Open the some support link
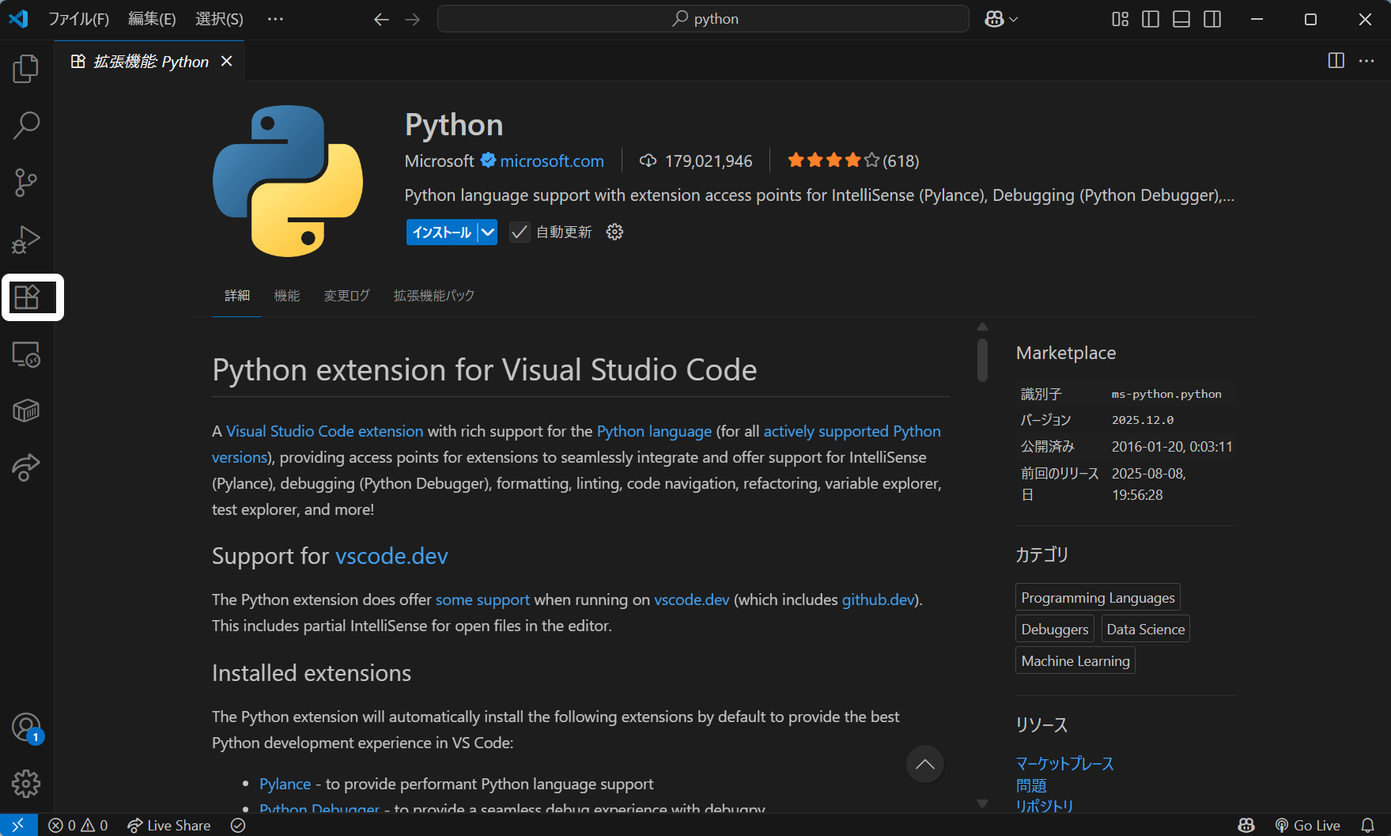The image size is (1391, 836). click(x=482, y=600)
